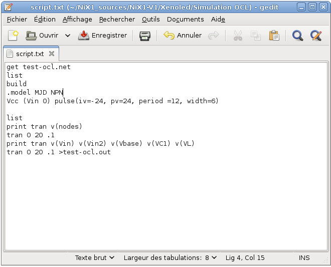331x267 pixels.
Task: Close the script.txt tab
Action: coord(52,54)
